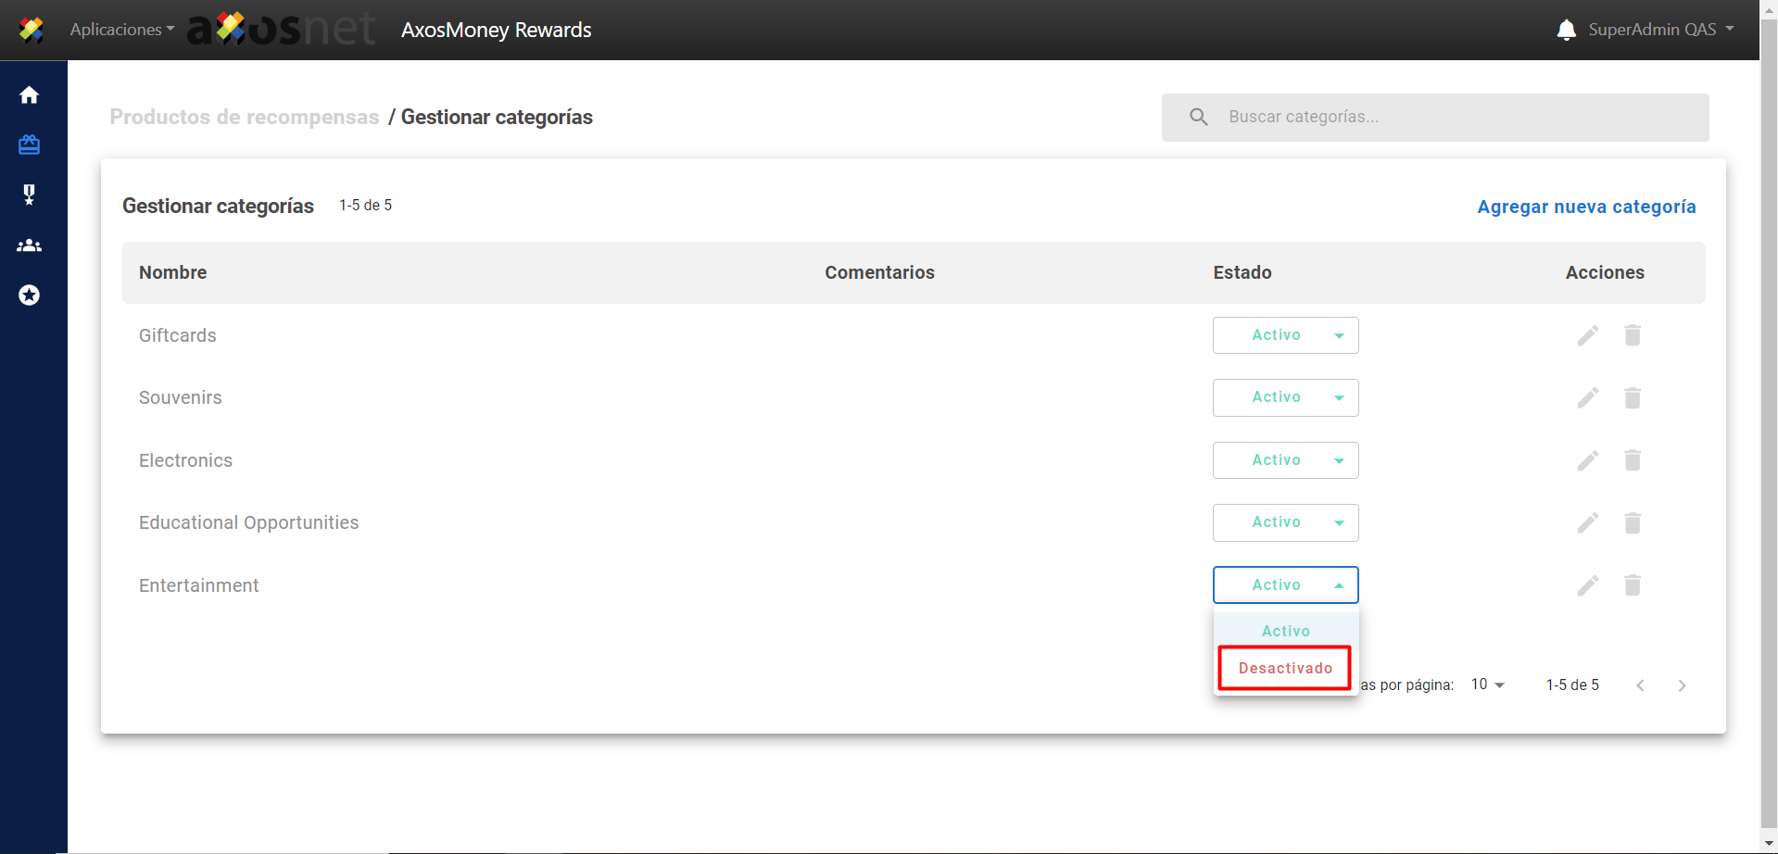Expand Giftcards status dropdown
Image resolution: width=1778 pixels, height=854 pixels.
1285,335
